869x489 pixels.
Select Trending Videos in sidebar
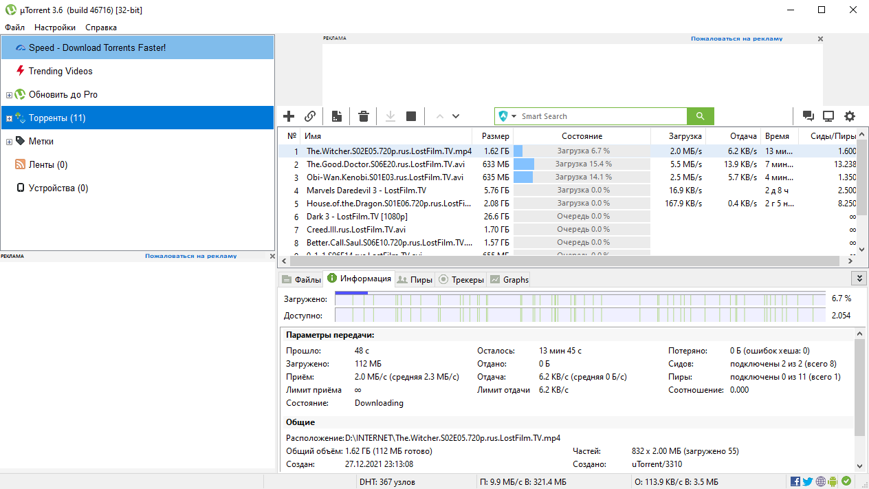point(60,71)
